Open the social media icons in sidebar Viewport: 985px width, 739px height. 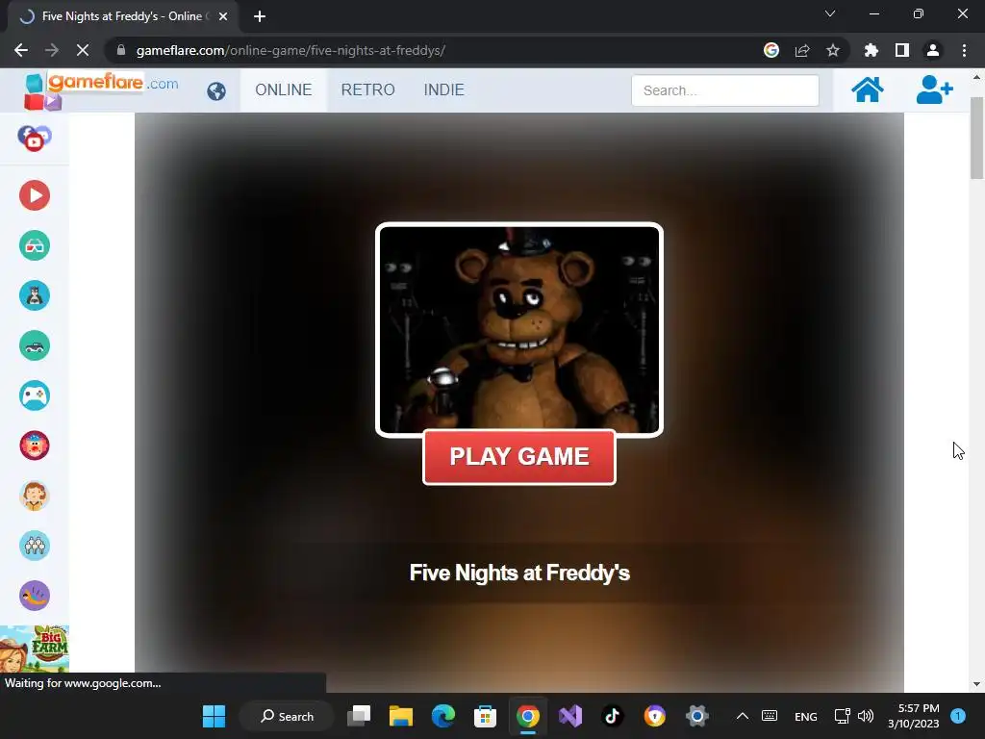click(x=35, y=139)
